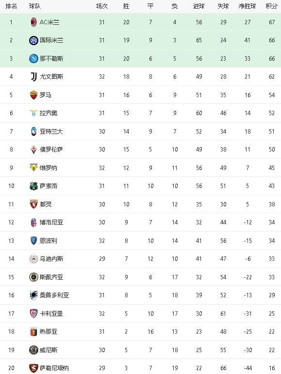Screen dimensions: 281x374
Task: Open the 桑普多利亚 team link
Action: click(x=54, y=295)
